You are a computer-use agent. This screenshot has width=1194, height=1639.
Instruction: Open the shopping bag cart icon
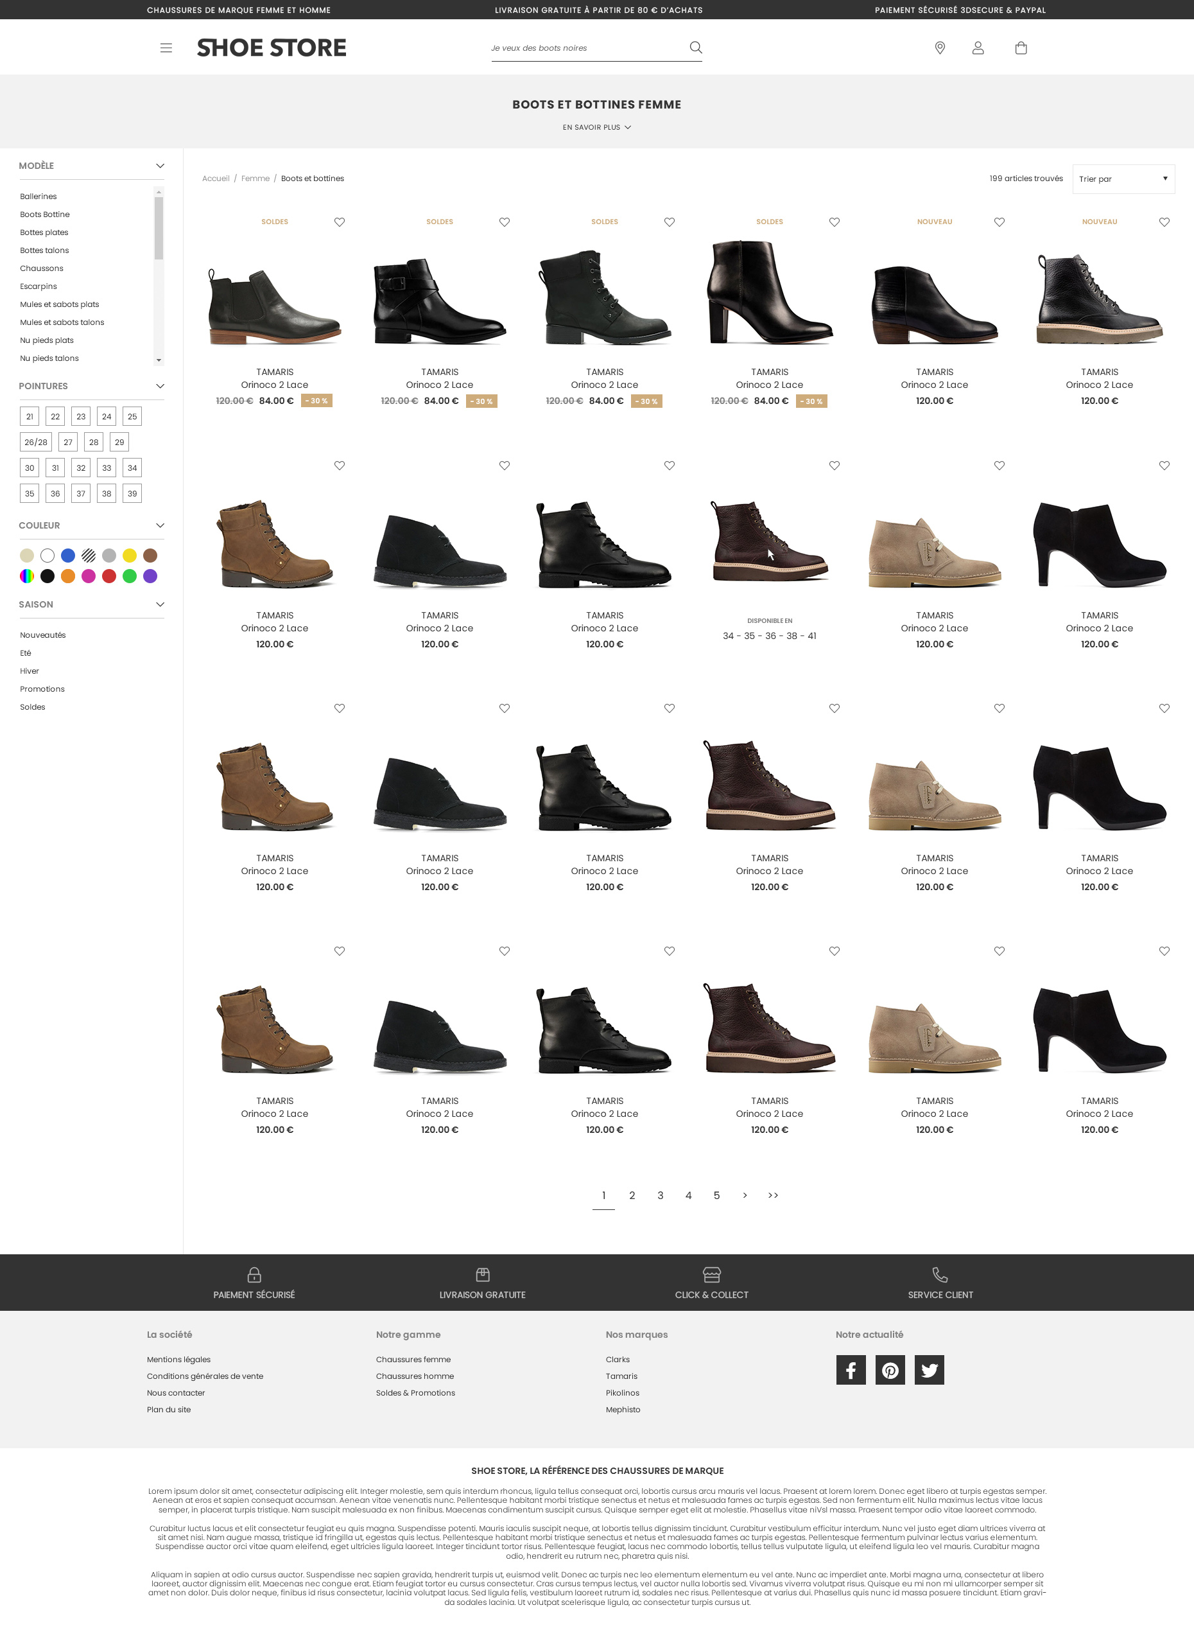1021,48
